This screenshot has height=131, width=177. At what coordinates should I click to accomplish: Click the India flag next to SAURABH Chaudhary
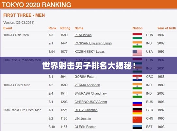pos(137,95)
